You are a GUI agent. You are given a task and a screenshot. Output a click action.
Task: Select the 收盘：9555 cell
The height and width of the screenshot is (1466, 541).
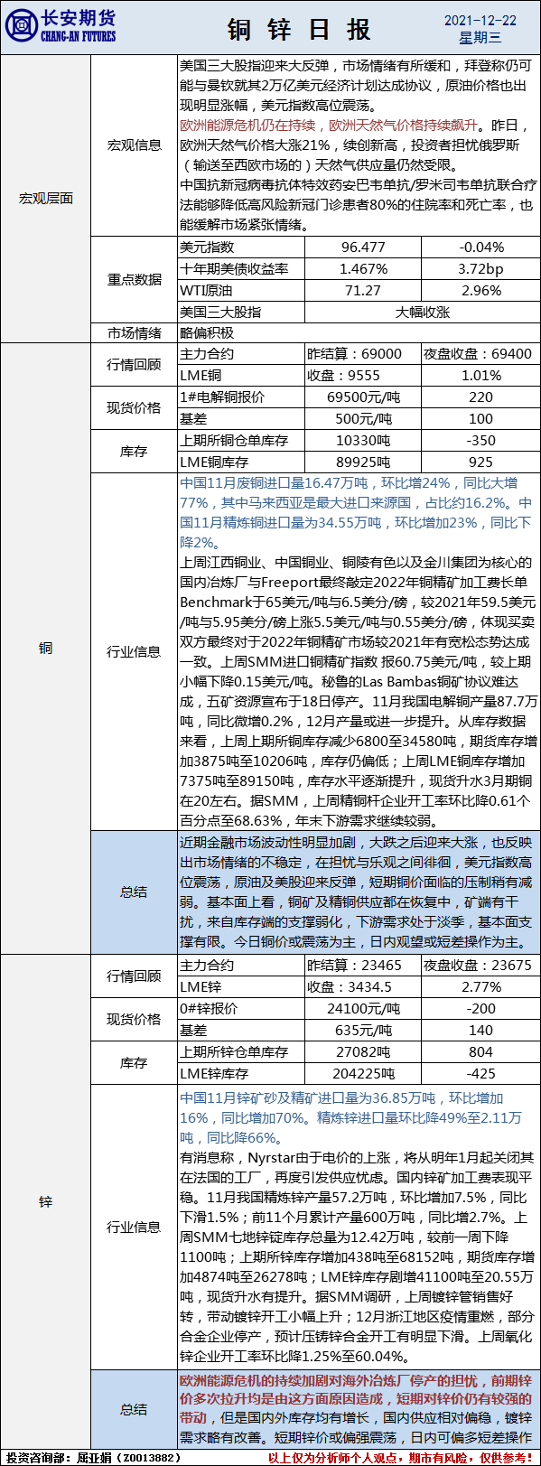tap(363, 376)
